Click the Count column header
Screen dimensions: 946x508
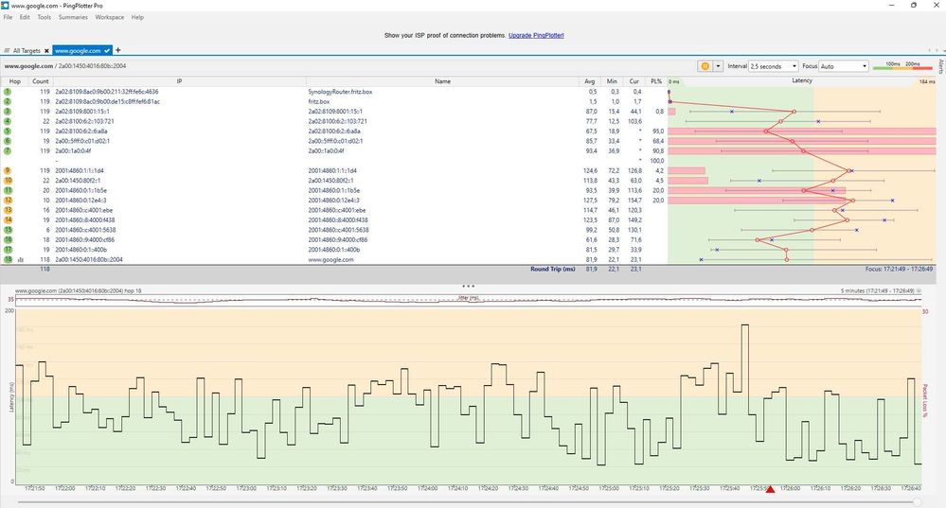41,81
